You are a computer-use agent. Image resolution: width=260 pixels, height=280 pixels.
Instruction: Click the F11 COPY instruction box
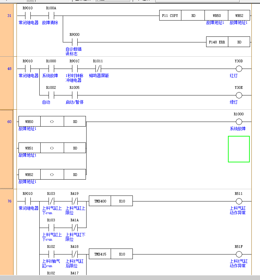tap(170, 16)
